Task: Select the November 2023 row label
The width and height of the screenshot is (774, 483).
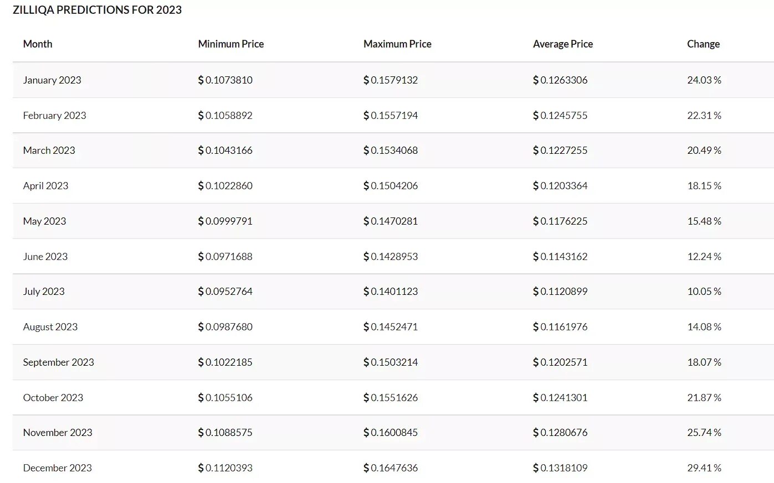Action: click(x=58, y=432)
